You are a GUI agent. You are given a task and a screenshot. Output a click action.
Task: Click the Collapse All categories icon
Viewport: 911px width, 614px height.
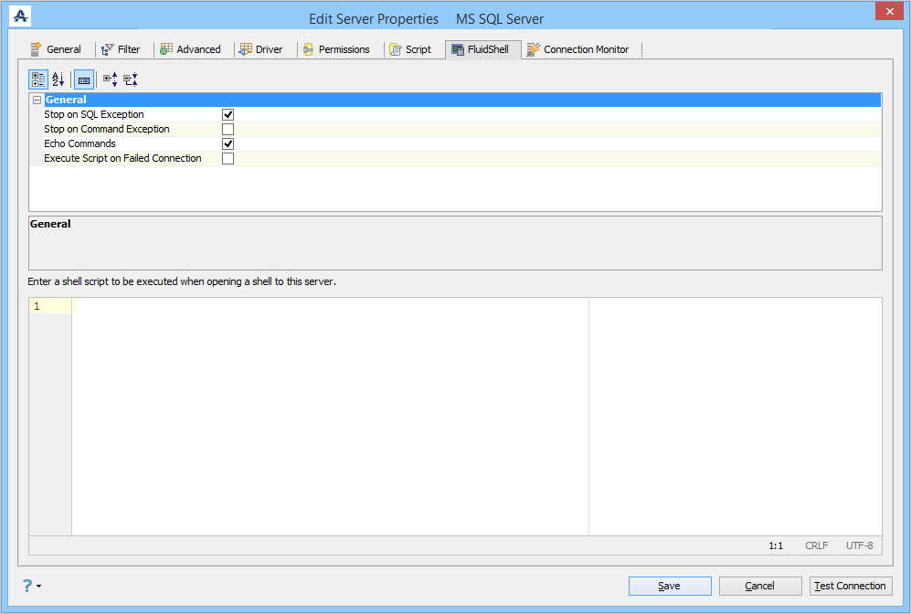coord(131,79)
